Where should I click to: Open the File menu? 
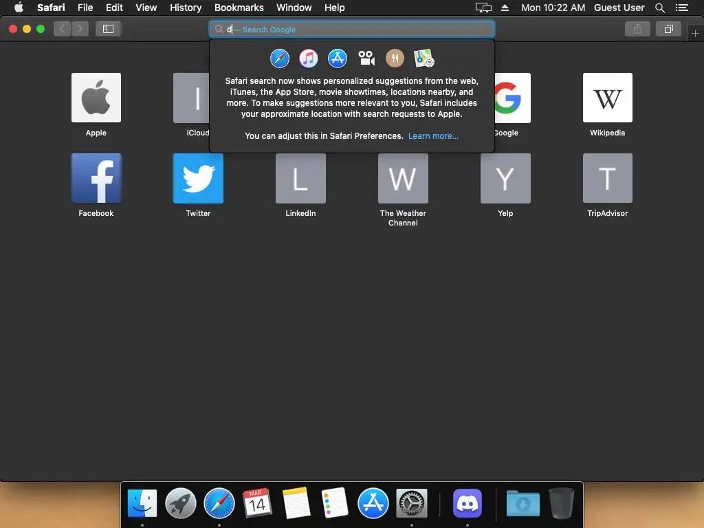tap(85, 8)
